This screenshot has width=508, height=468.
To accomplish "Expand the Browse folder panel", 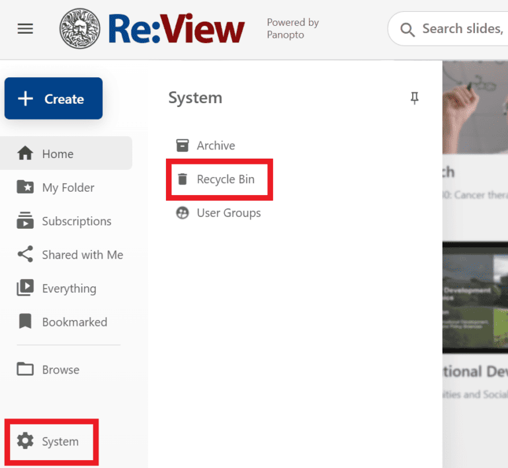I will click(x=60, y=370).
